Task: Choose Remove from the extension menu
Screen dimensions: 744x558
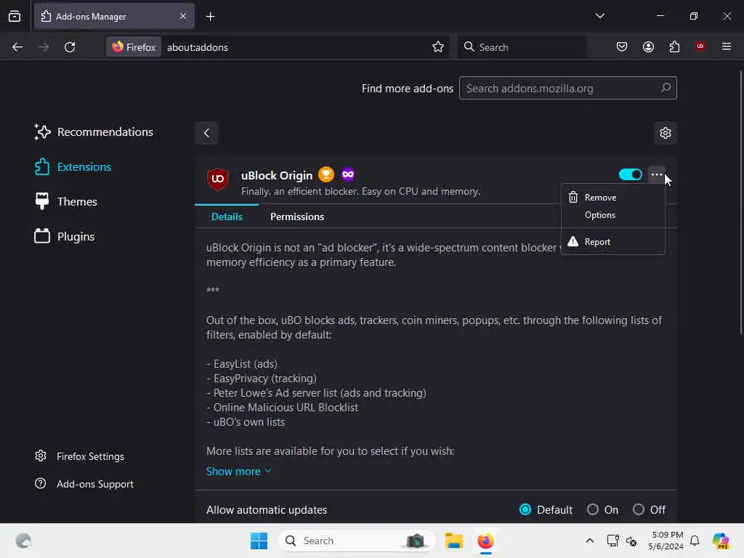Action: 613,198
